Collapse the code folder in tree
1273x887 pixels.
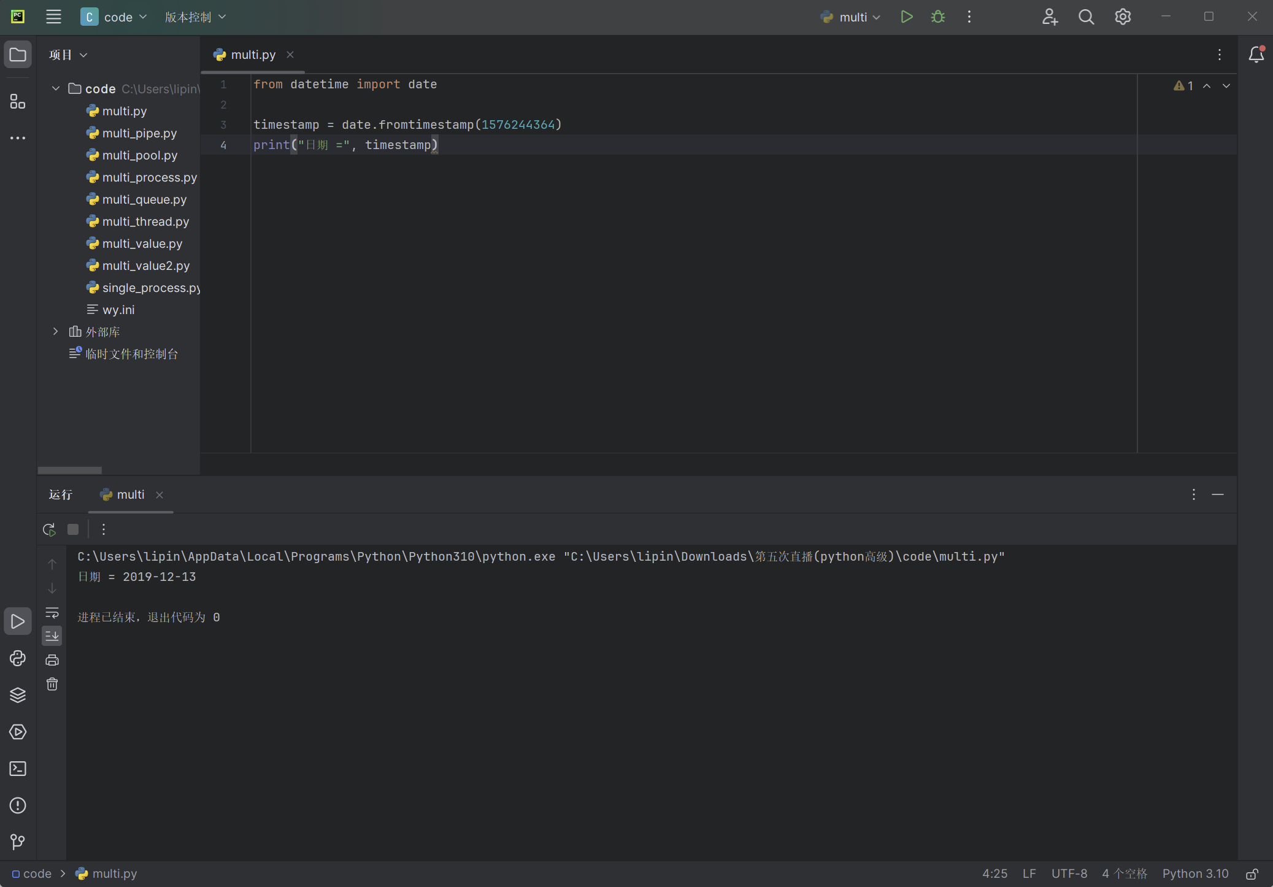(56, 89)
